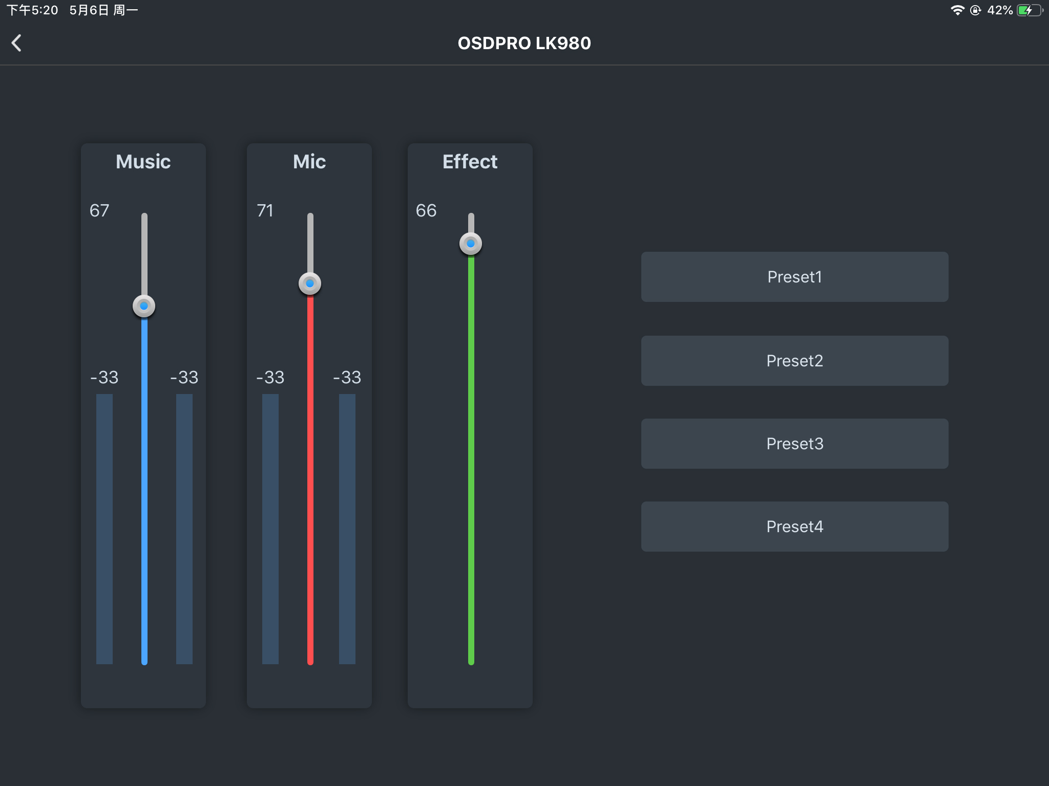Image resolution: width=1049 pixels, height=786 pixels.
Task: Click the Mic volume slider knob
Action: (x=310, y=283)
